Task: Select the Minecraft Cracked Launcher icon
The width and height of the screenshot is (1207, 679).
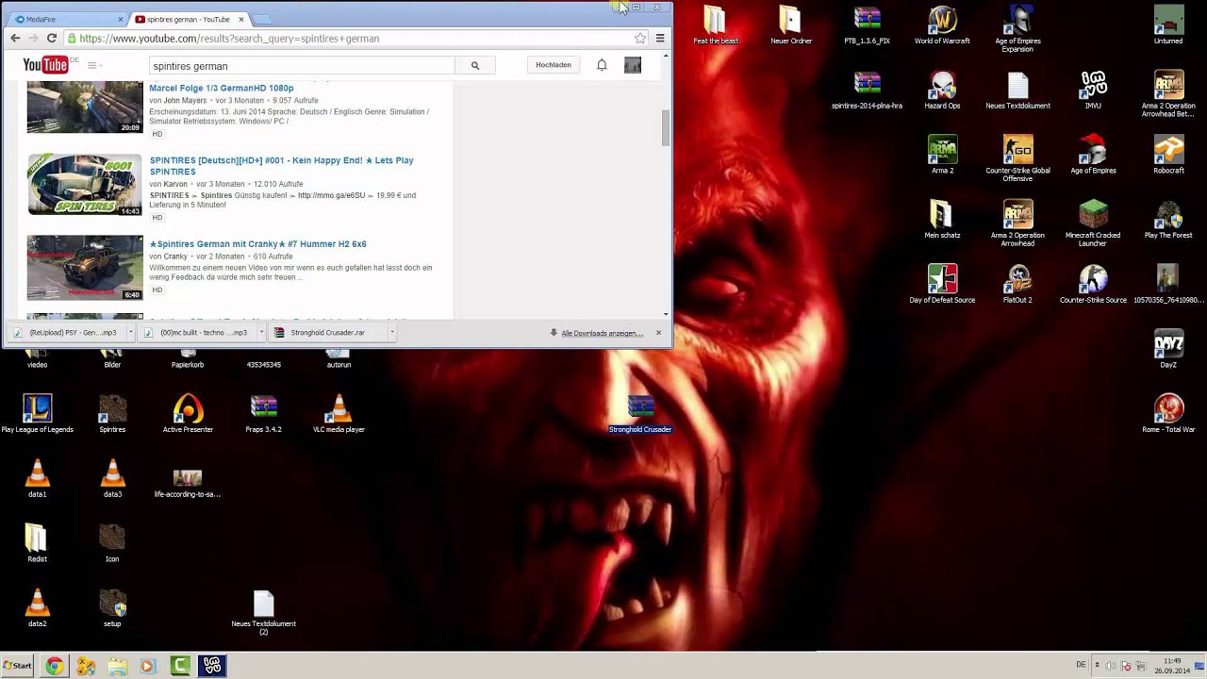Action: [1093, 224]
